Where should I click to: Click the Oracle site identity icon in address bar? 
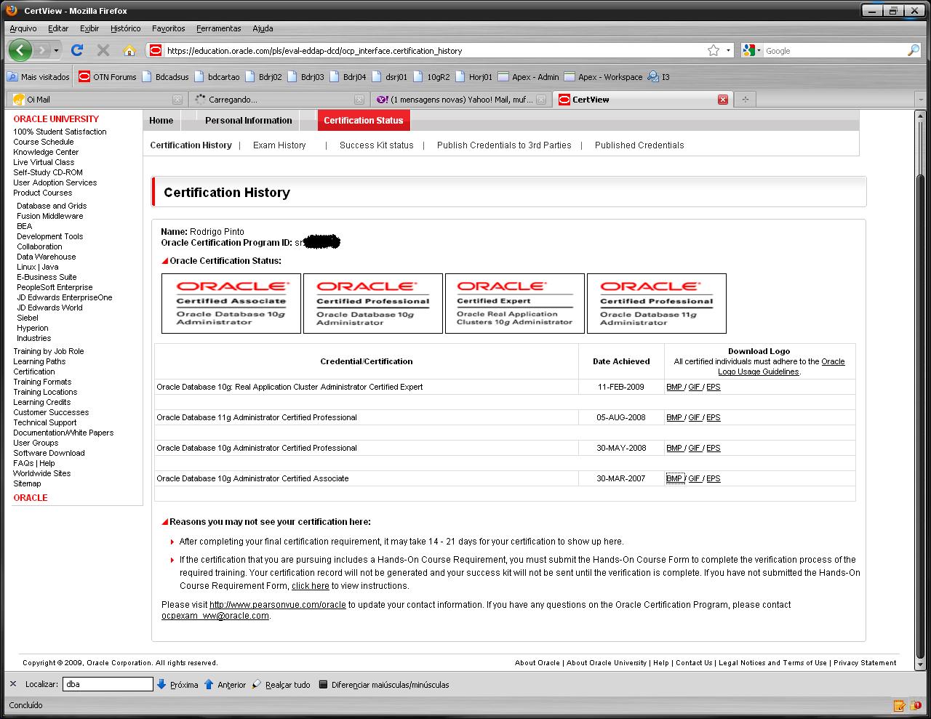(x=154, y=50)
